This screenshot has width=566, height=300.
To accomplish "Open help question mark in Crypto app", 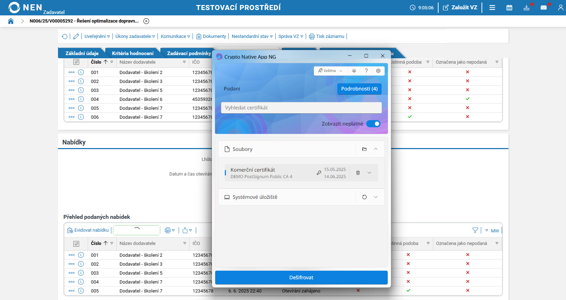I will pyautogui.click(x=366, y=71).
